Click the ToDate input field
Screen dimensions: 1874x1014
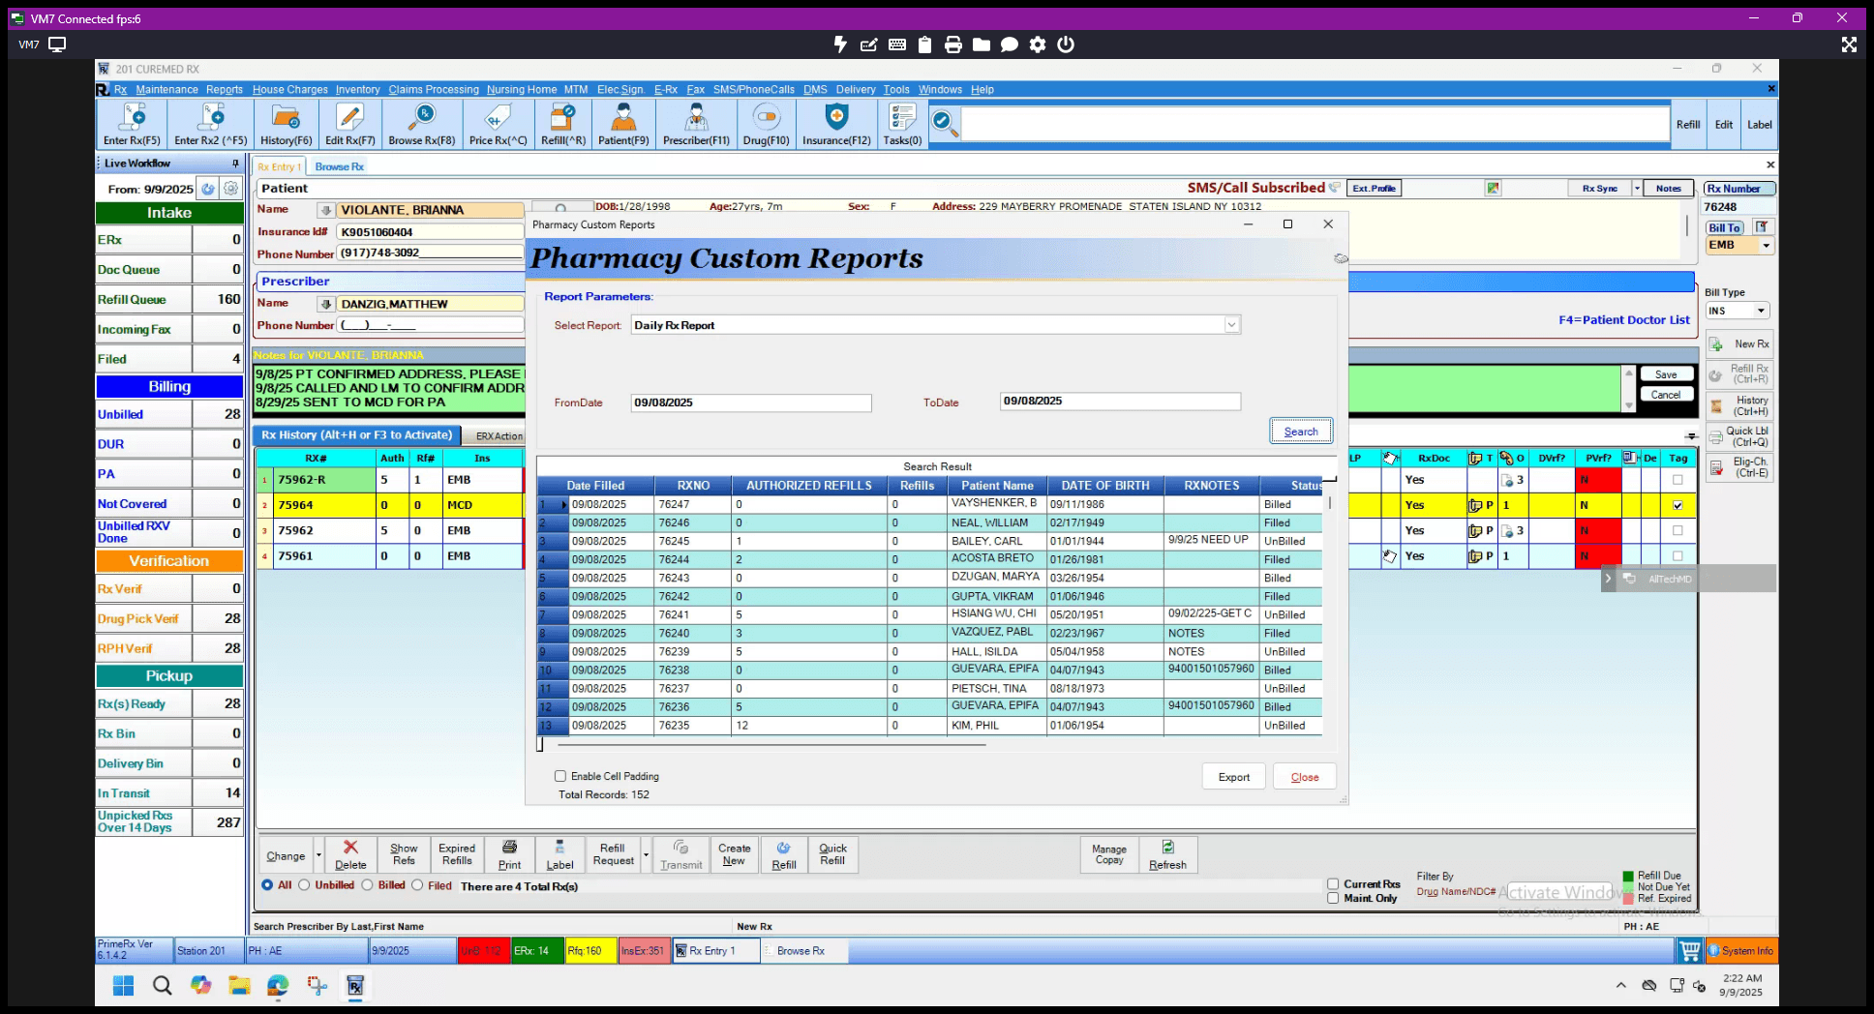[1120, 401]
